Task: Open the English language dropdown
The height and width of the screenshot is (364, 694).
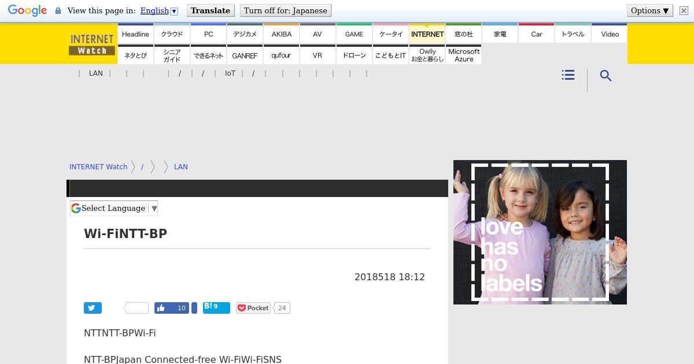Action: [159, 10]
